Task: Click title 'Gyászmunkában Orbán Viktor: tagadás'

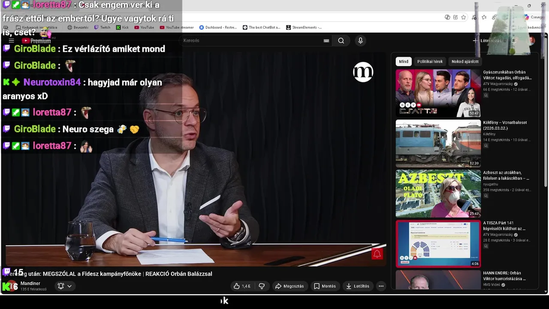Action: [x=507, y=75]
